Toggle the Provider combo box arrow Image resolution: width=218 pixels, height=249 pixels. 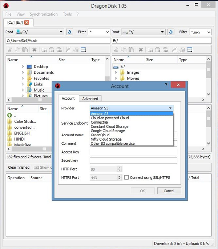(170, 108)
